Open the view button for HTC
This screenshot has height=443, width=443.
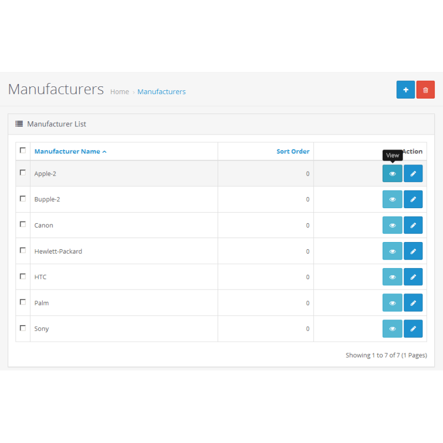[392, 277]
